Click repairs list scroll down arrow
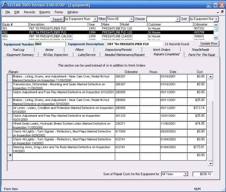Screen dimensions: 226x192 211,163
